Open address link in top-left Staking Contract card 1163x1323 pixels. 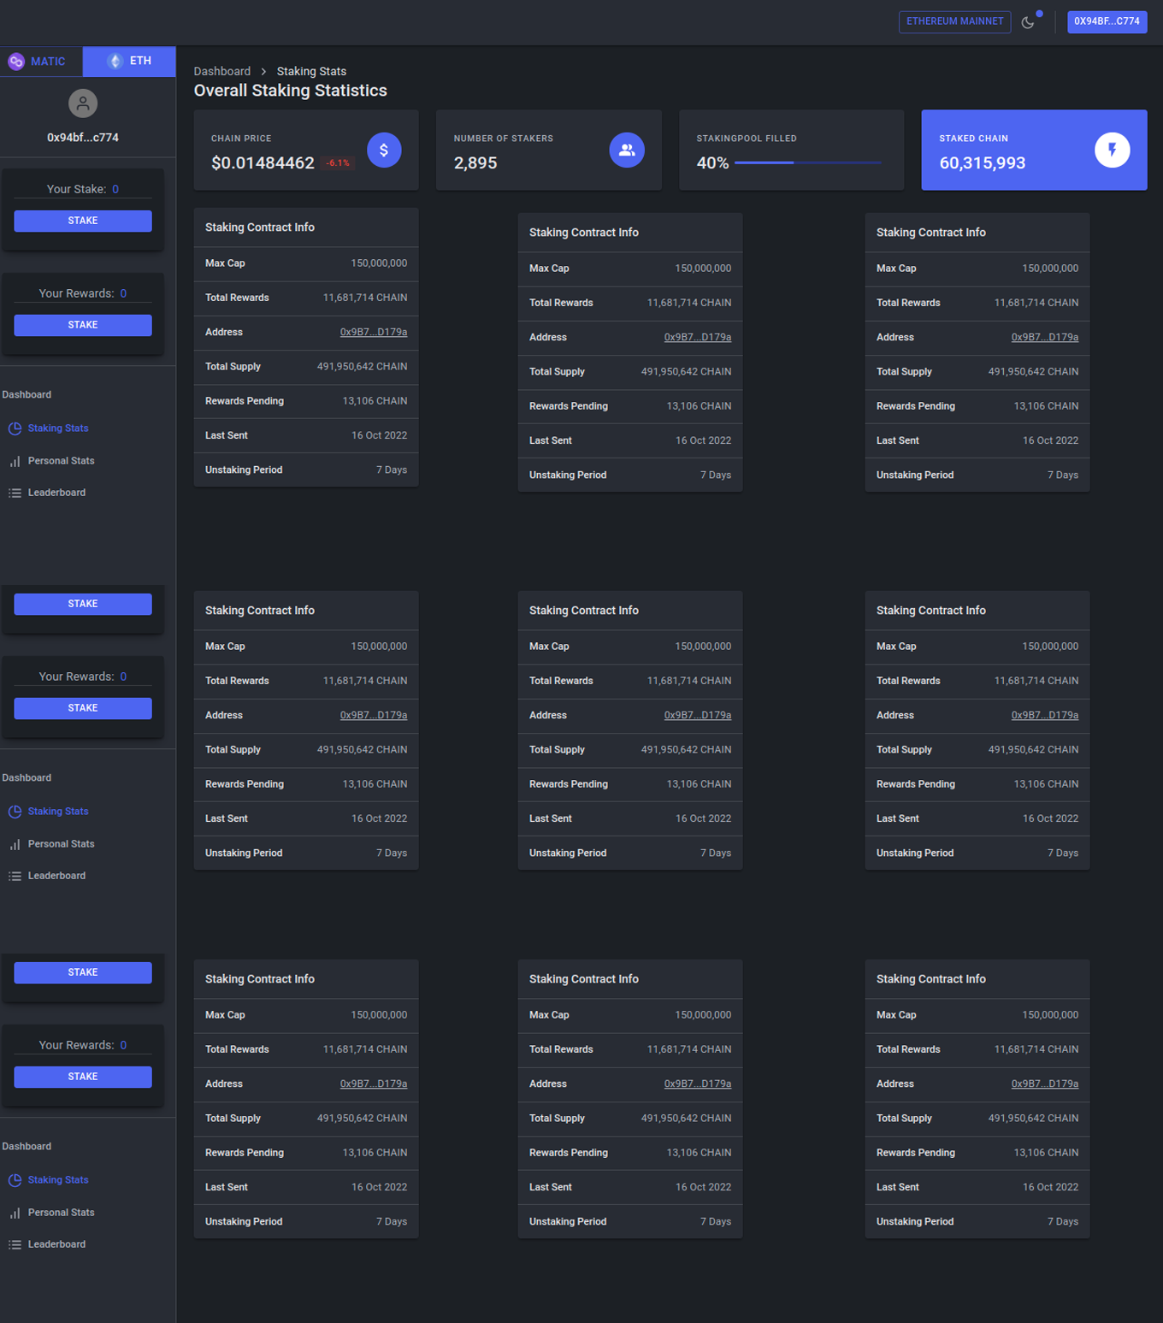tap(374, 332)
